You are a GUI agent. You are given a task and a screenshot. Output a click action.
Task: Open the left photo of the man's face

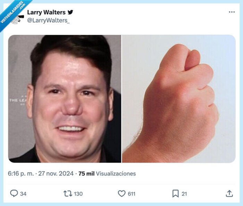click(65, 99)
